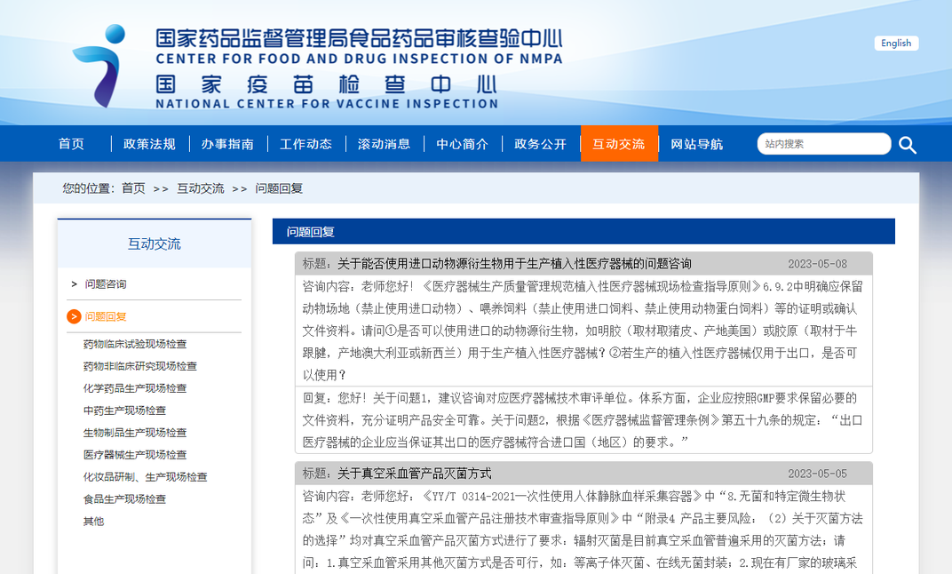The height and width of the screenshot is (574, 952).
Task: Go to 办事指南 in the navigation bar
Action: (x=227, y=144)
